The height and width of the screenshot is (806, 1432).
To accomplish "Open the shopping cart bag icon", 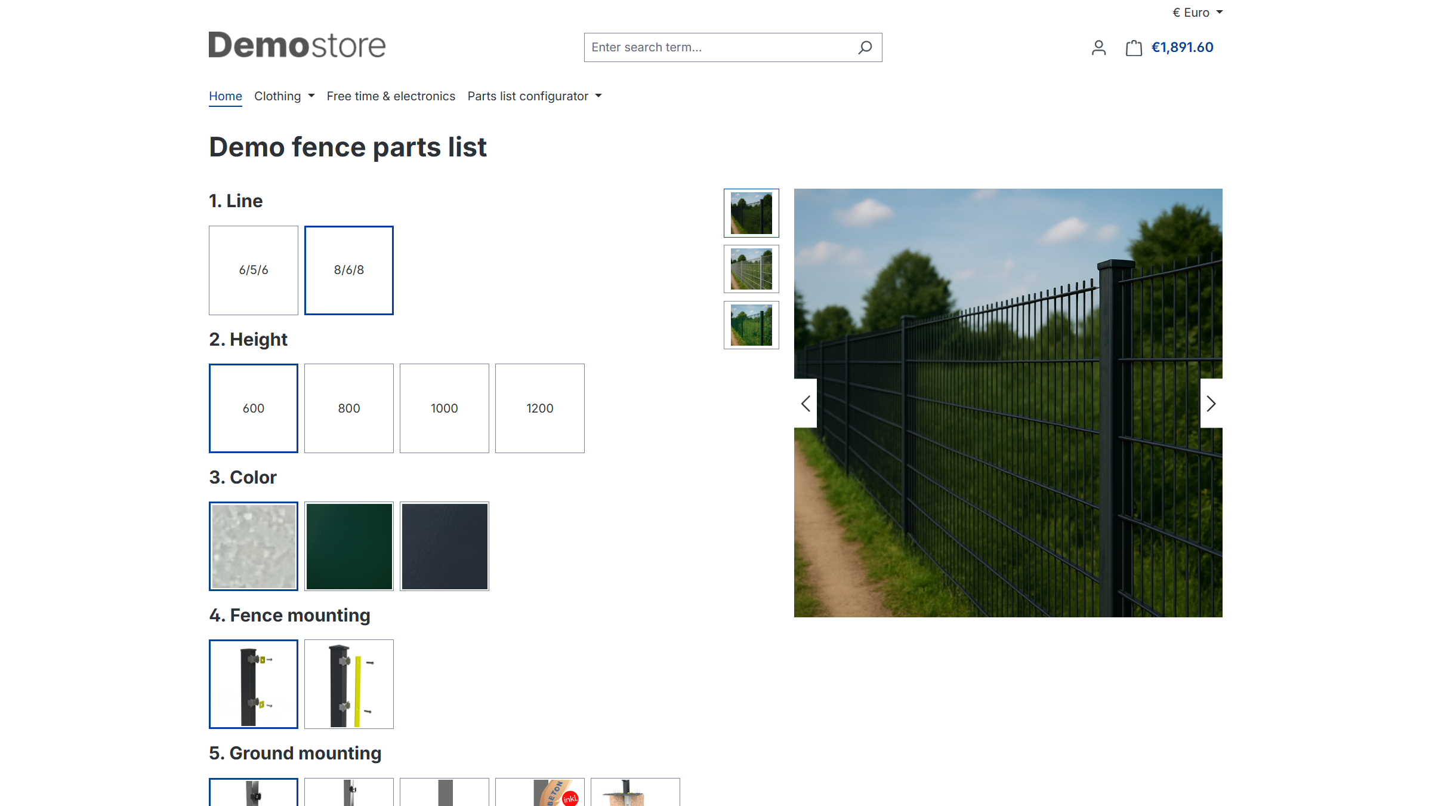I will coord(1134,48).
